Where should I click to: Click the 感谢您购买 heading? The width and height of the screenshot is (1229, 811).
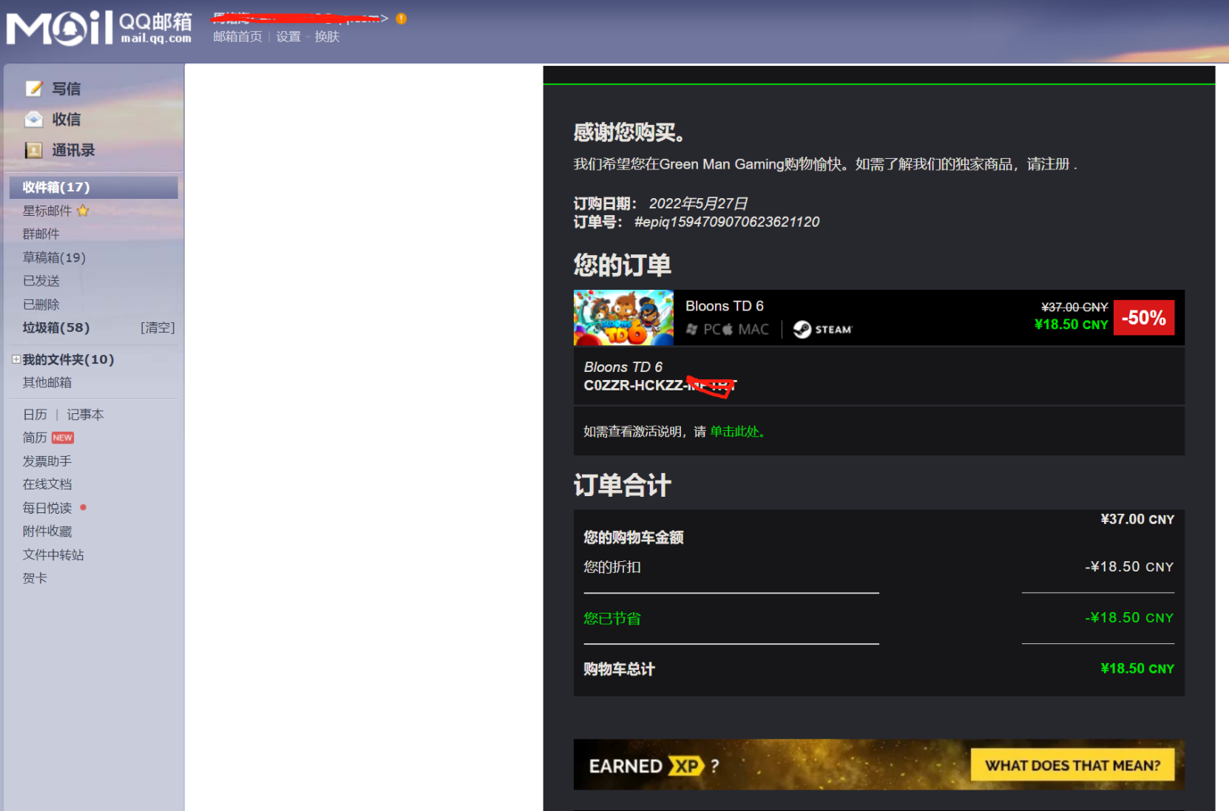(629, 132)
